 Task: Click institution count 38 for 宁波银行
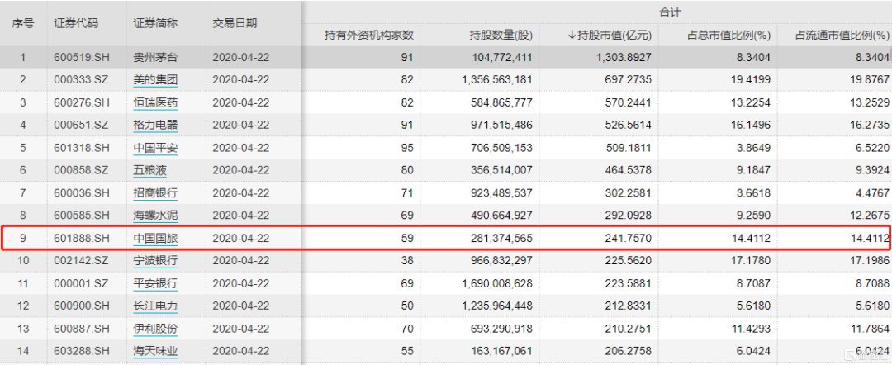pyautogui.click(x=407, y=261)
